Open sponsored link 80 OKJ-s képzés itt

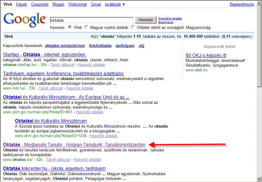(x=206, y=55)
